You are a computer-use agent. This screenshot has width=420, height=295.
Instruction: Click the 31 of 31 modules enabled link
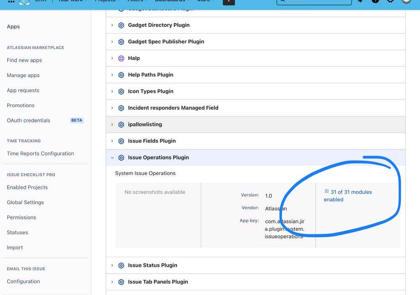point(348,196)
